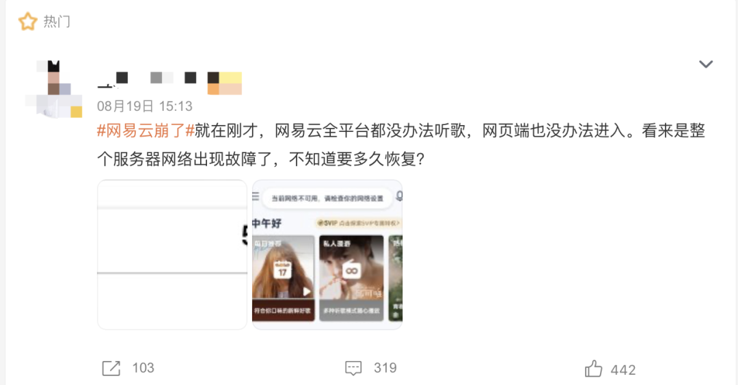Open comments via the speech bubble icon
Image resolution: width=738 pixels, height=385 pixels.
click(x=353, y=368)
